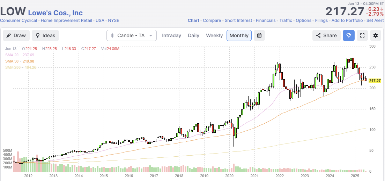Screen dimensions: 385x181
Task: Open the Filings link
Action: pyautogui.click(x=321, y=20)
